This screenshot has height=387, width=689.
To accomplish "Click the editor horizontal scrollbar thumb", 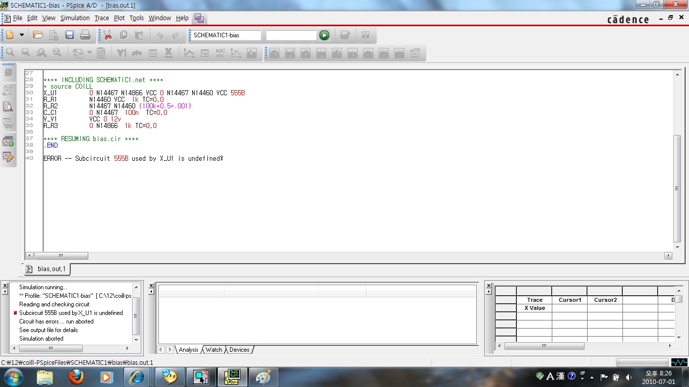I will 61,255.
